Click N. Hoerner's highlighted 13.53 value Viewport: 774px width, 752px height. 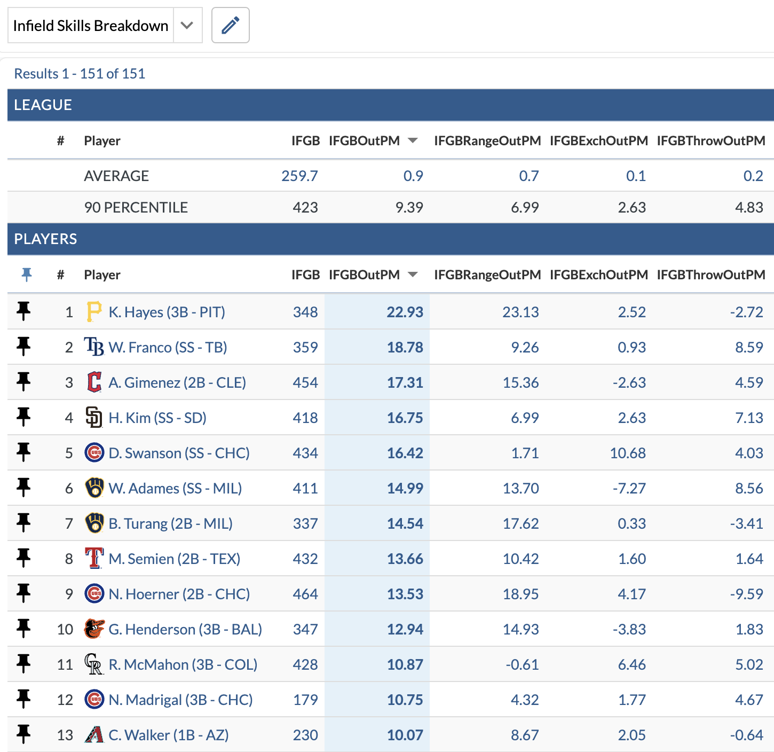pyautogui.click(x=405, y=594)
